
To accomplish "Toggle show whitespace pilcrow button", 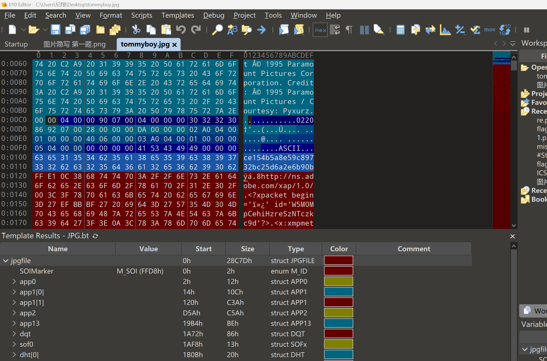I will pyautogui.click(x=349, y=29).
